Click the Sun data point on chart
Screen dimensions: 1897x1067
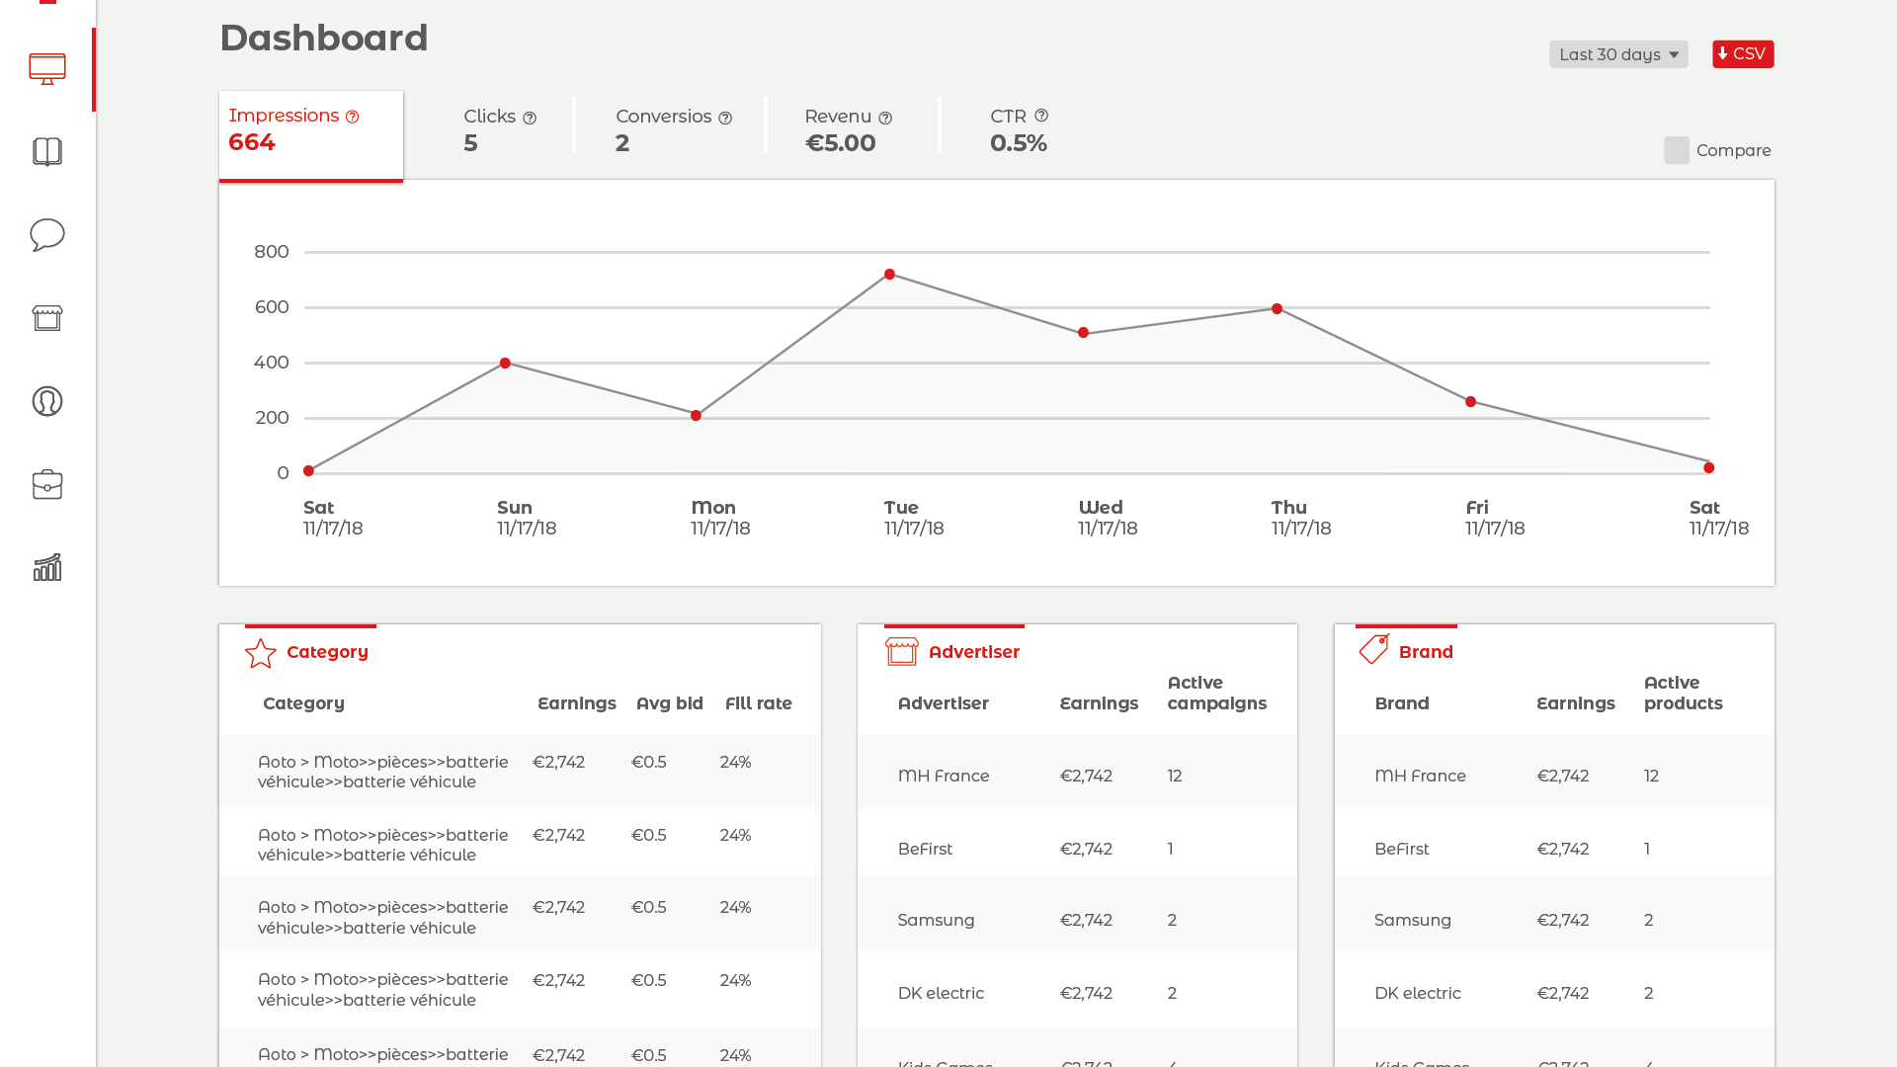coord(505,364)
